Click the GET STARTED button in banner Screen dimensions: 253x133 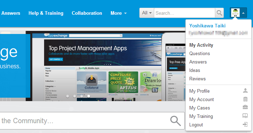coord(56,59)
